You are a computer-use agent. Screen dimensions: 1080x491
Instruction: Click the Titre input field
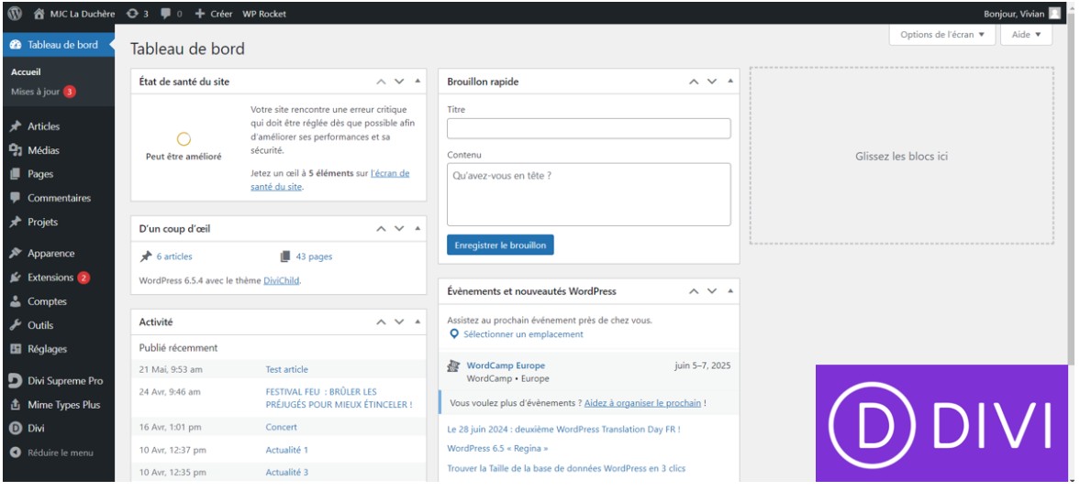pyautogui.click(x=588, y=128)
